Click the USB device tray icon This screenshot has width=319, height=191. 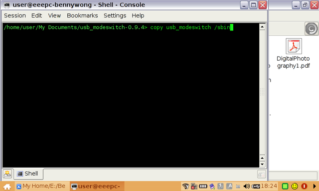256,186
